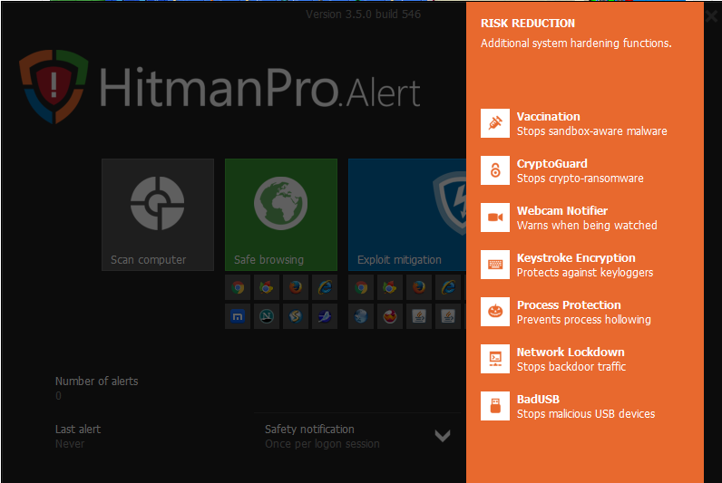
Task: Click the 'Number of alerts' label
Action: click(x=97, y=381)
